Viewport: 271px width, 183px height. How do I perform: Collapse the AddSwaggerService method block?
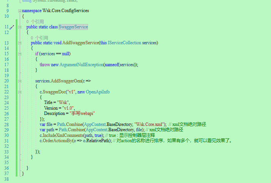point(20,43)
